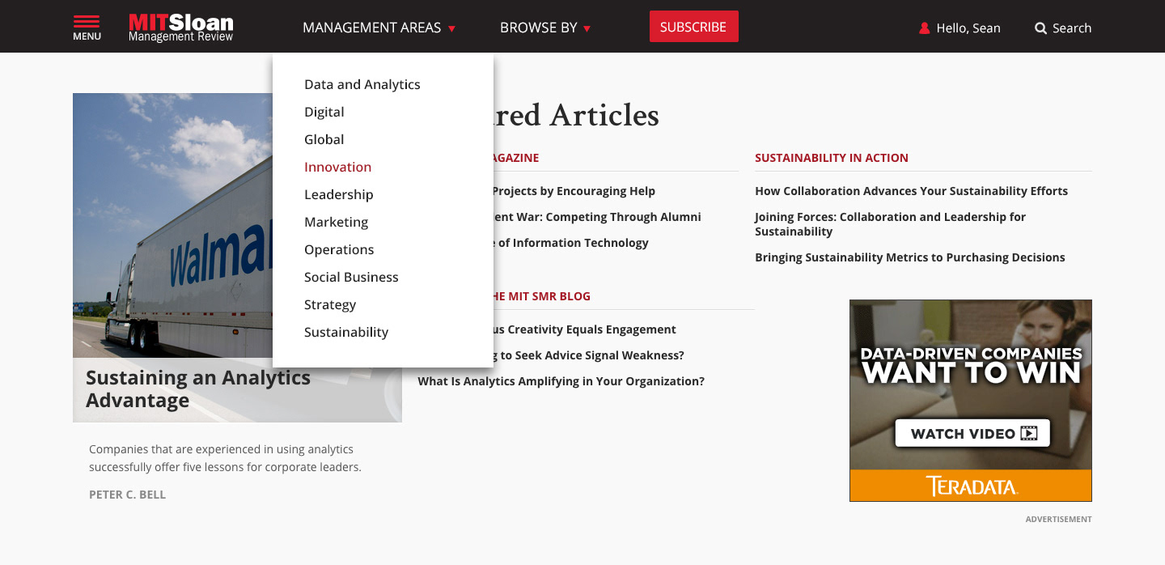
Task: Pick Leadership from the dropdown list
Action: pos(339,194)
